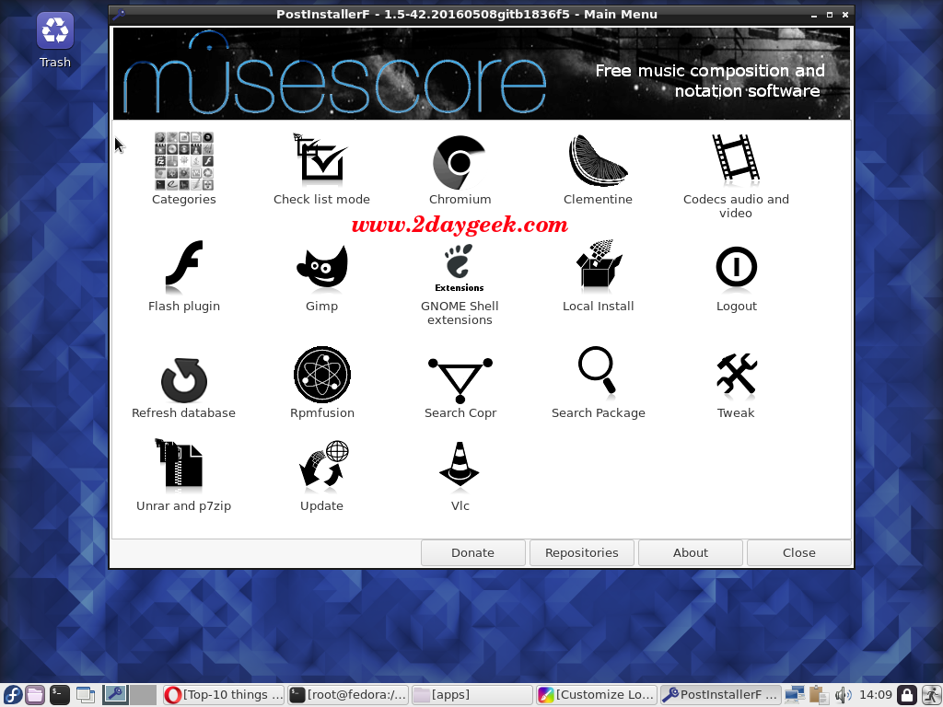Click PostInstallerF taskbar entry

[x=720, y=695]
